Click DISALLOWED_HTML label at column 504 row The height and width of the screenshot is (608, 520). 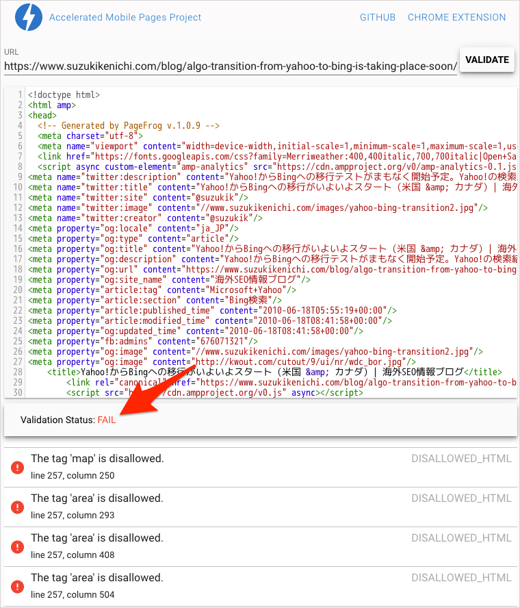(461, 578)
